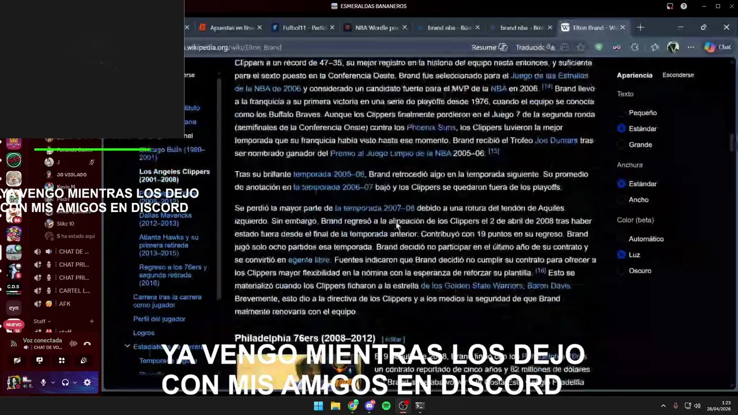Open Discord user settings gear

tap(87, 382)
